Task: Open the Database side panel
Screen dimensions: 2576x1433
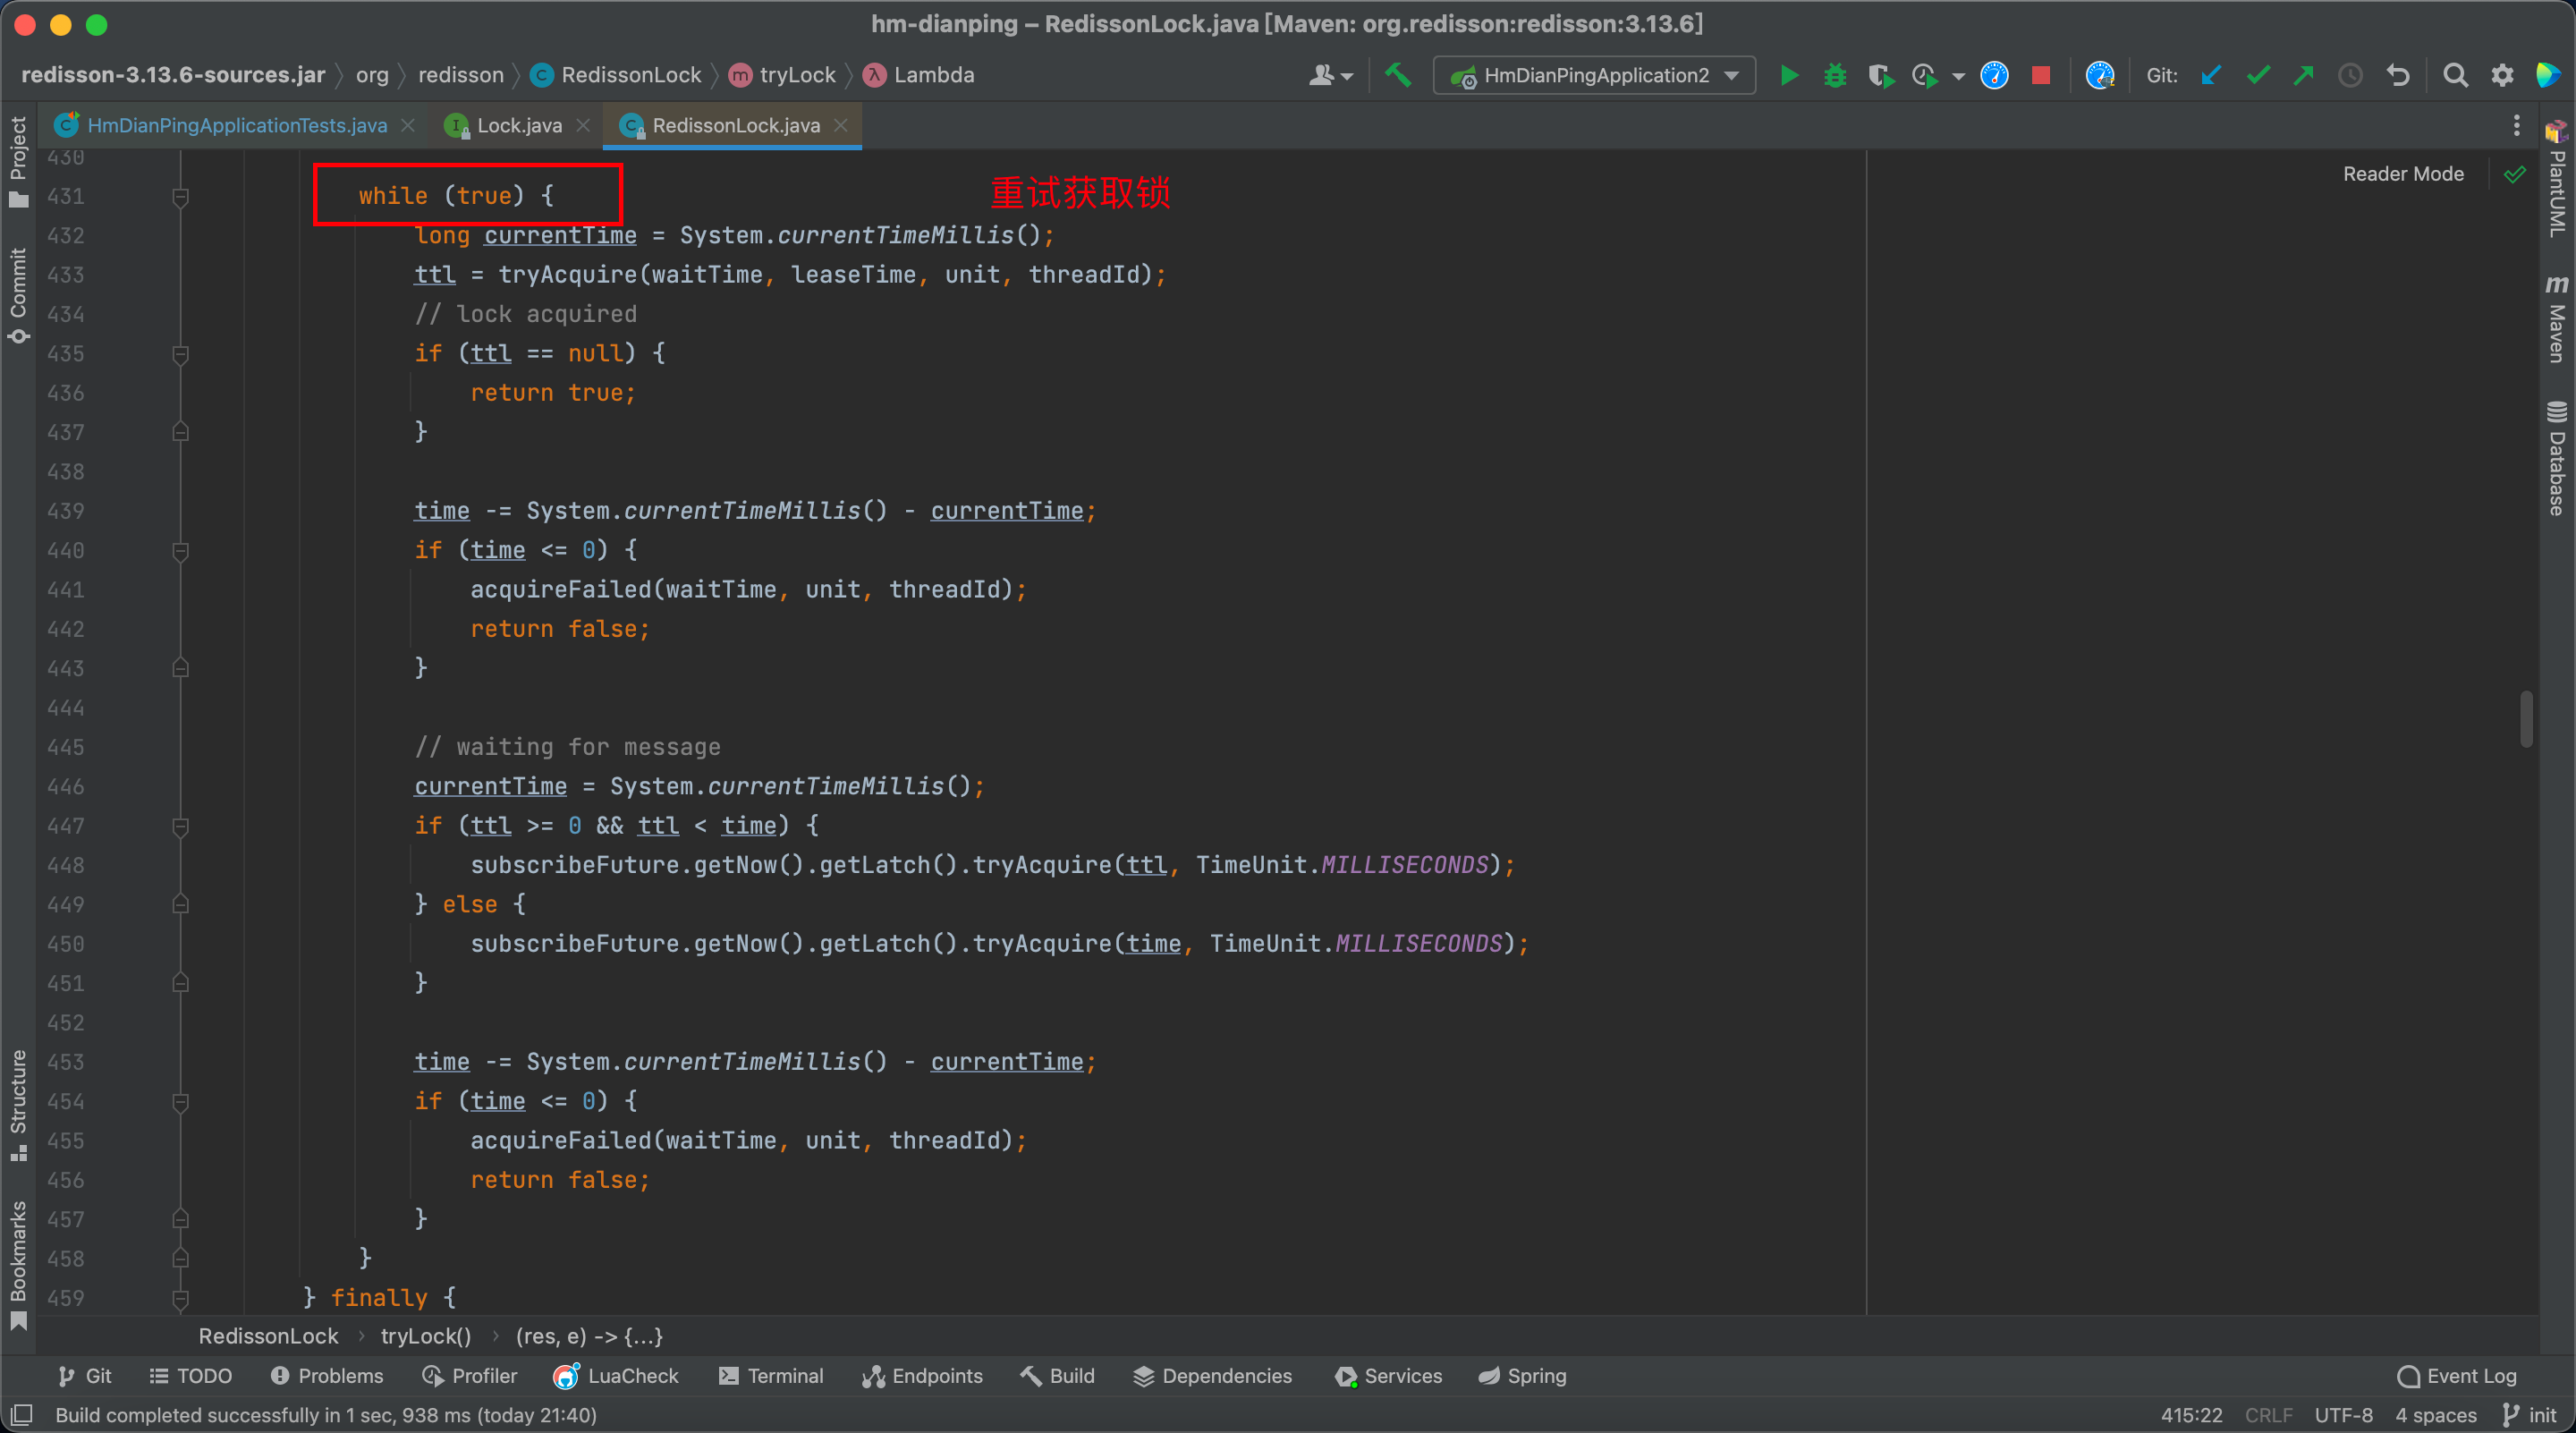Action: 2556,458
